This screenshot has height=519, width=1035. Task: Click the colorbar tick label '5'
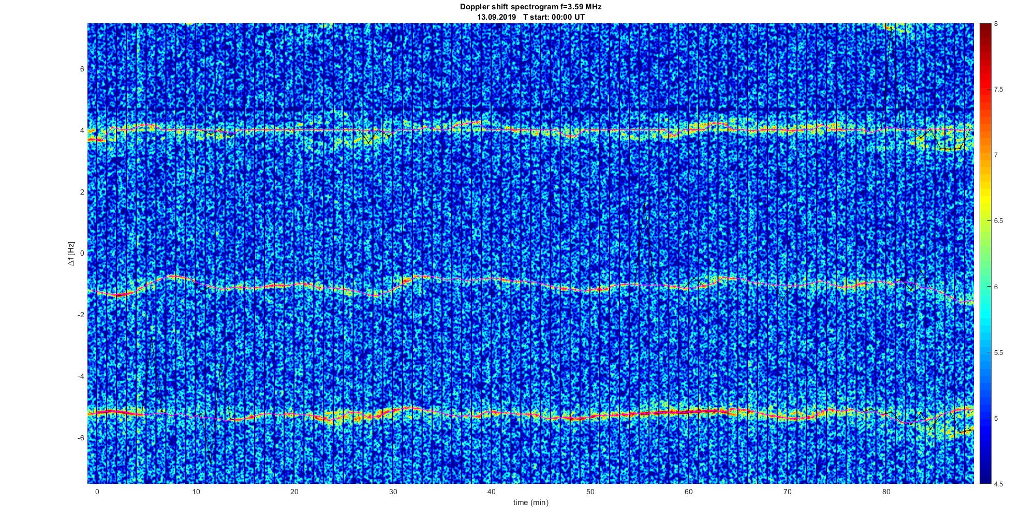pos(996,418)
